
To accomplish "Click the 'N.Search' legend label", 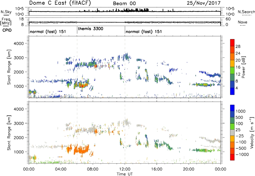I will pos(246,12).
